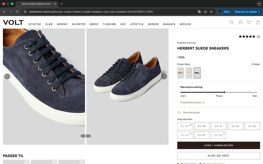
Task: Click the browser address bar URL
Action: (x=91, y=12)
